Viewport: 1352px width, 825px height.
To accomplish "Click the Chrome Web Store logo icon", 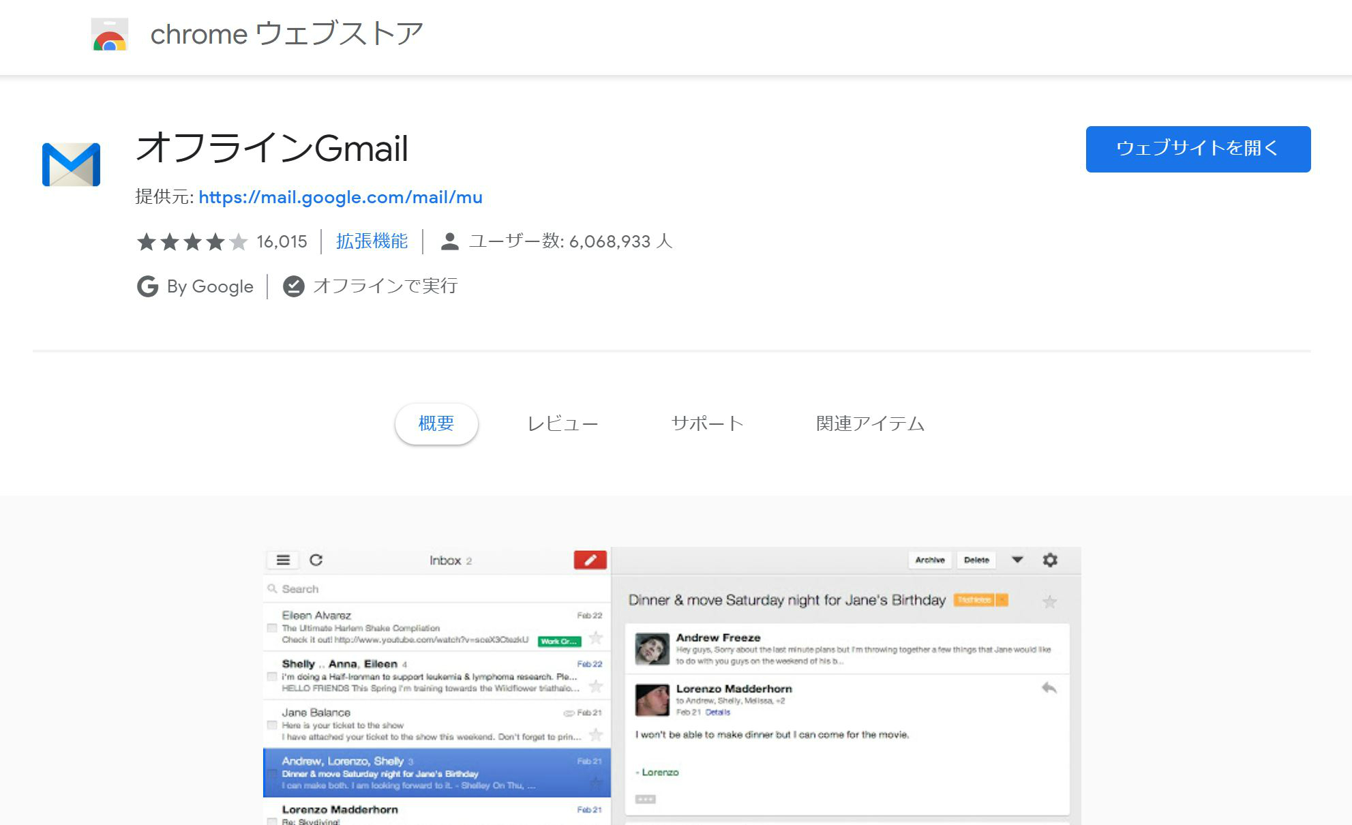I will pos(109,35).
